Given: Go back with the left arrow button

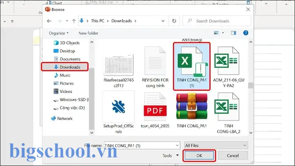Looking at the screenshot, I should pos(49,21).
